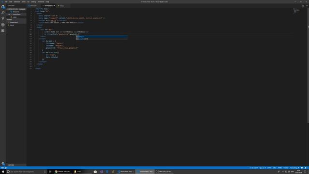The image size is (309, 174).
Task: Open the View menu
Action: 24,2
